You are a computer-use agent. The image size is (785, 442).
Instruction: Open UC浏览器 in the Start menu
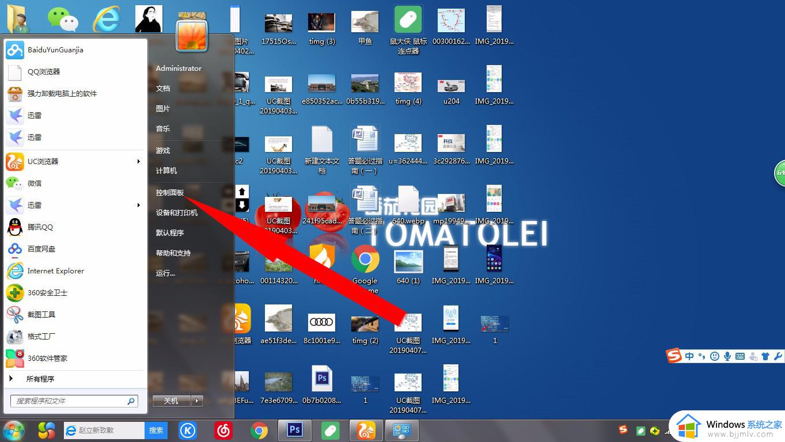pyautogui.click(x=75, y=162)
